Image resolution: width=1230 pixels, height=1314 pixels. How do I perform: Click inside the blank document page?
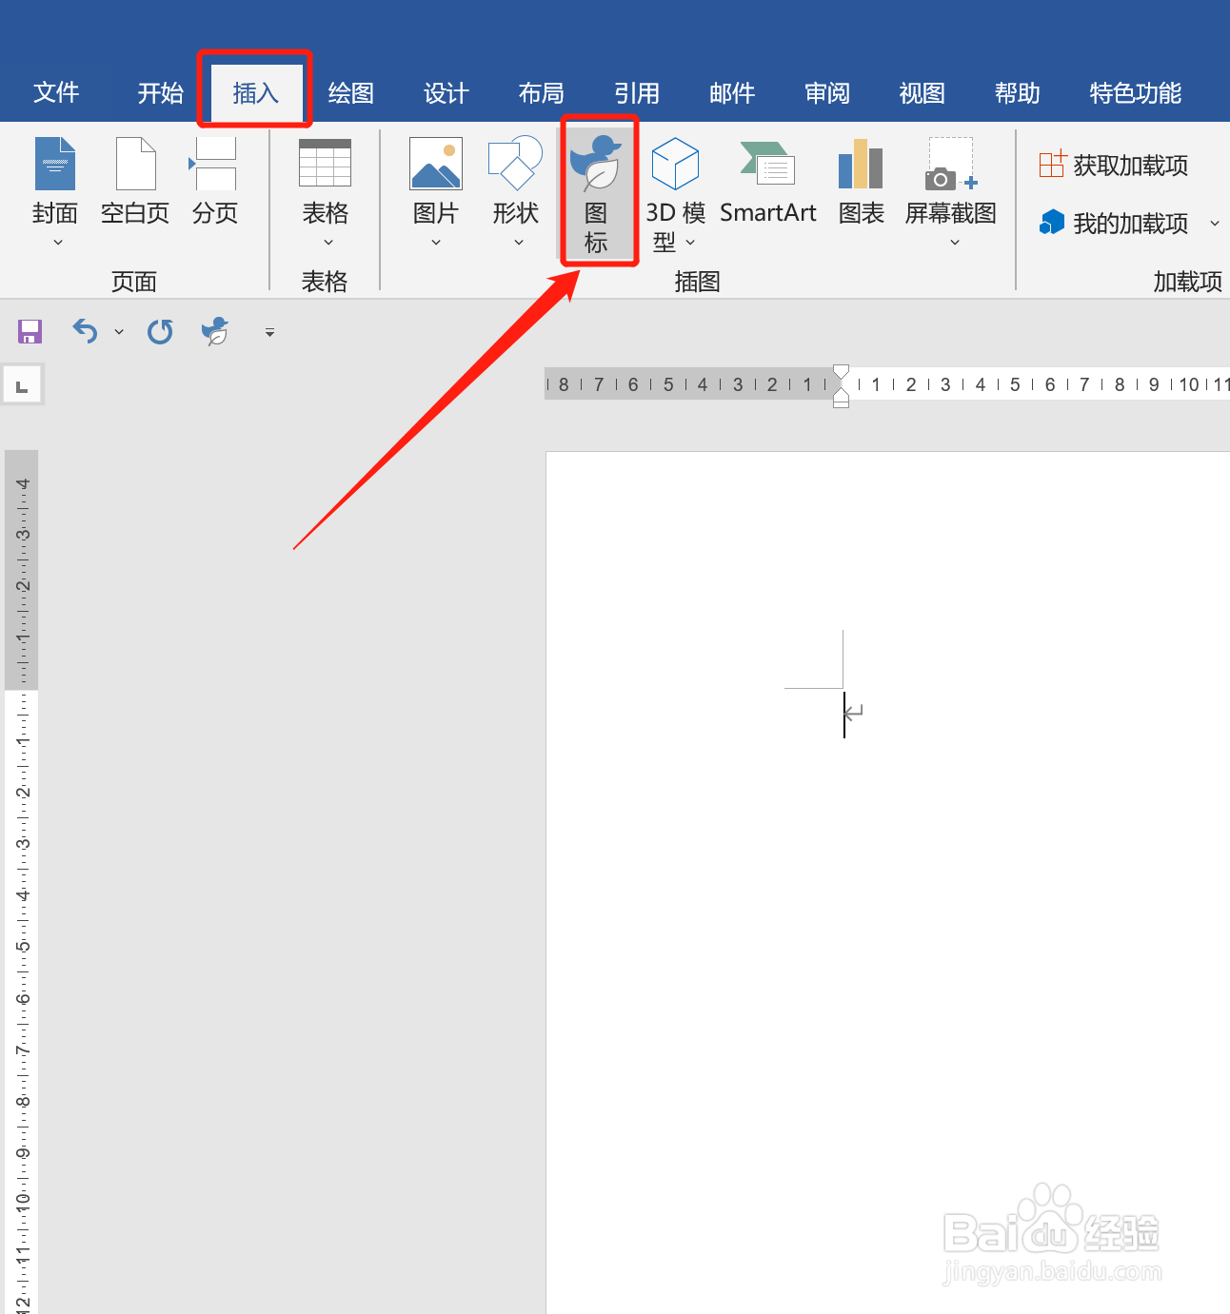pos(887,882)
